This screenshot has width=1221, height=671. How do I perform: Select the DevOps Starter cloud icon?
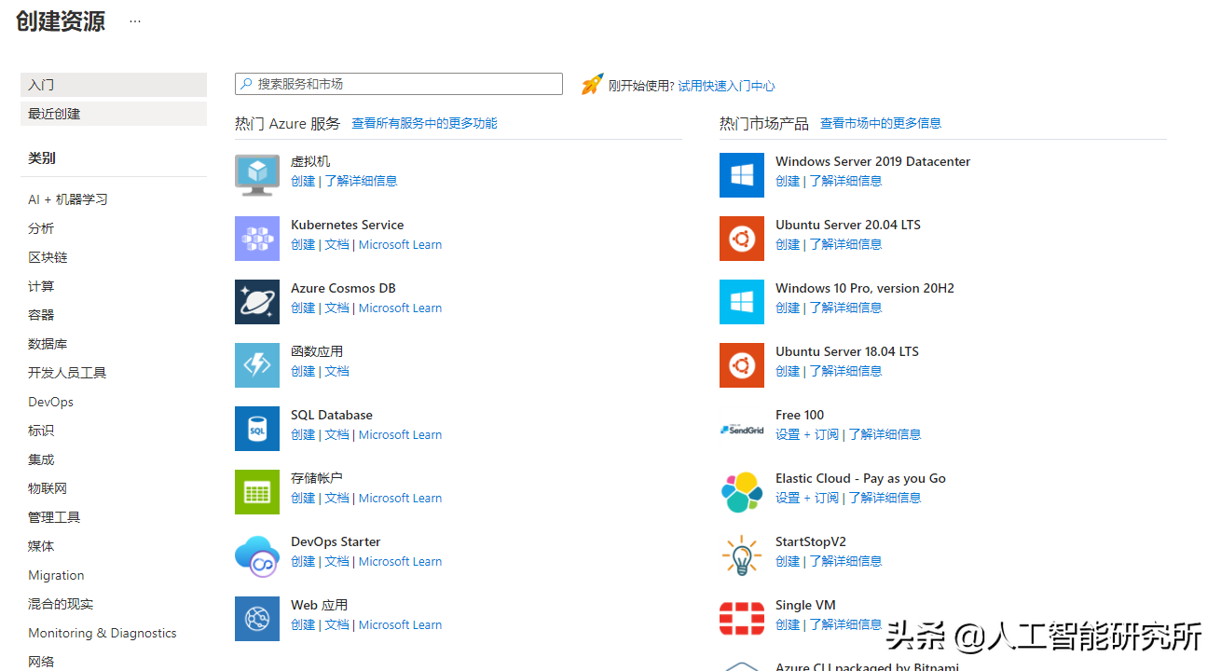click(257, 555)
